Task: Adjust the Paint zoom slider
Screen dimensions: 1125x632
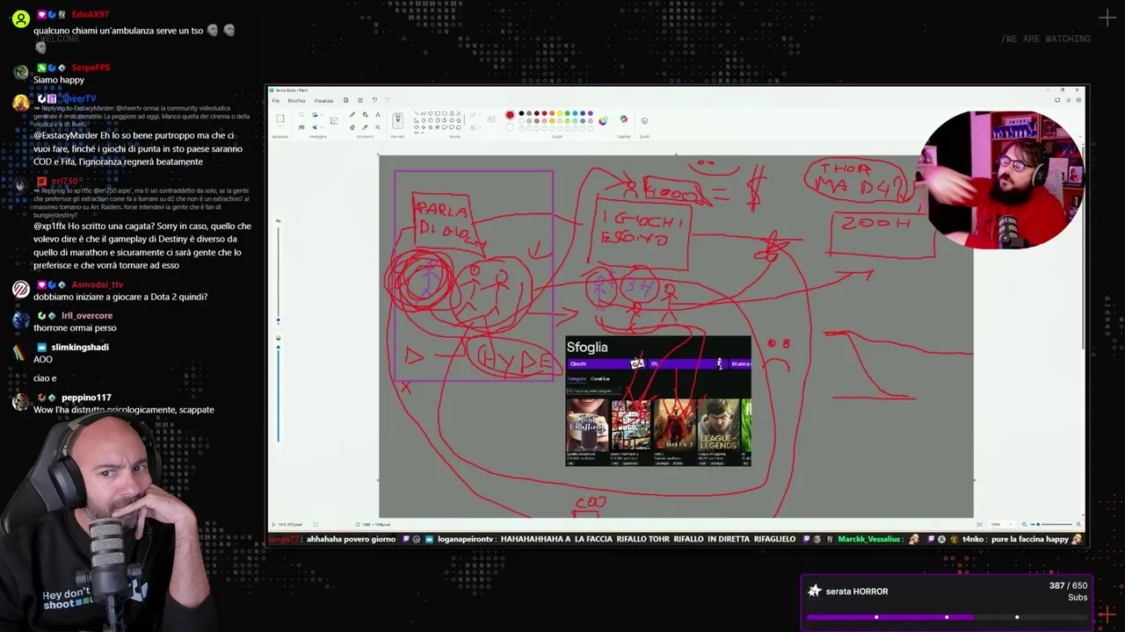Action: tap(1051, 524)
